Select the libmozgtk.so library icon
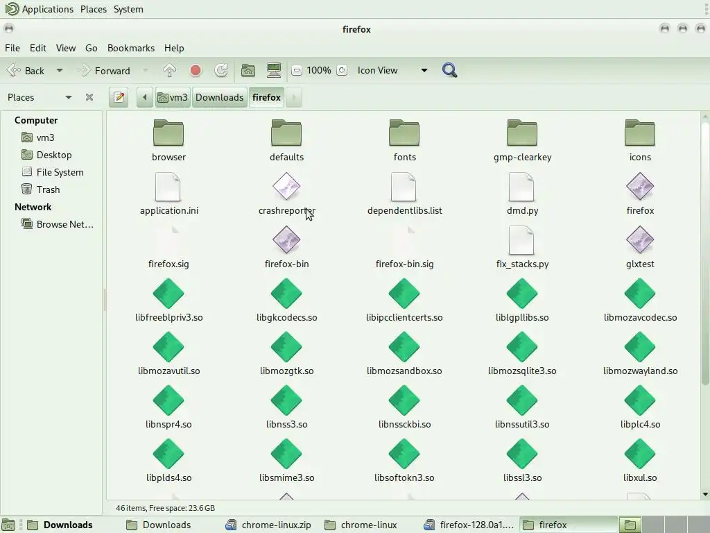The height and width of the screenshot is (533, 710). coord(286,347)
